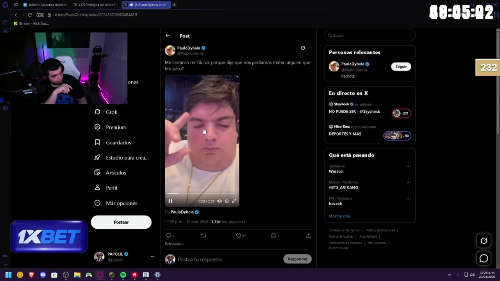Open Discord from the taskbar
Screen dimensions: 500x281
[x=43, y=275]
